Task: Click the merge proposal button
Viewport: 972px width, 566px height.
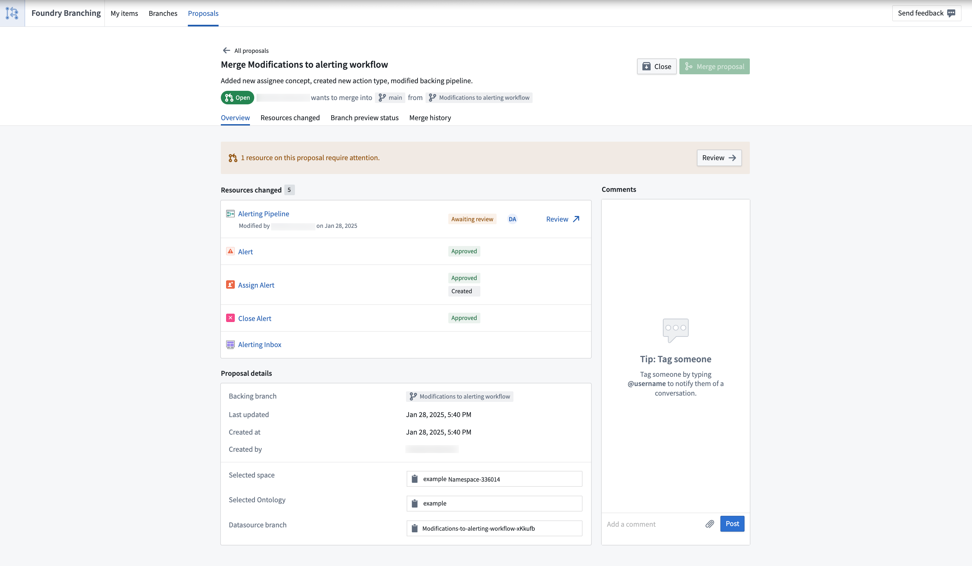Action: tap(715, 66)
